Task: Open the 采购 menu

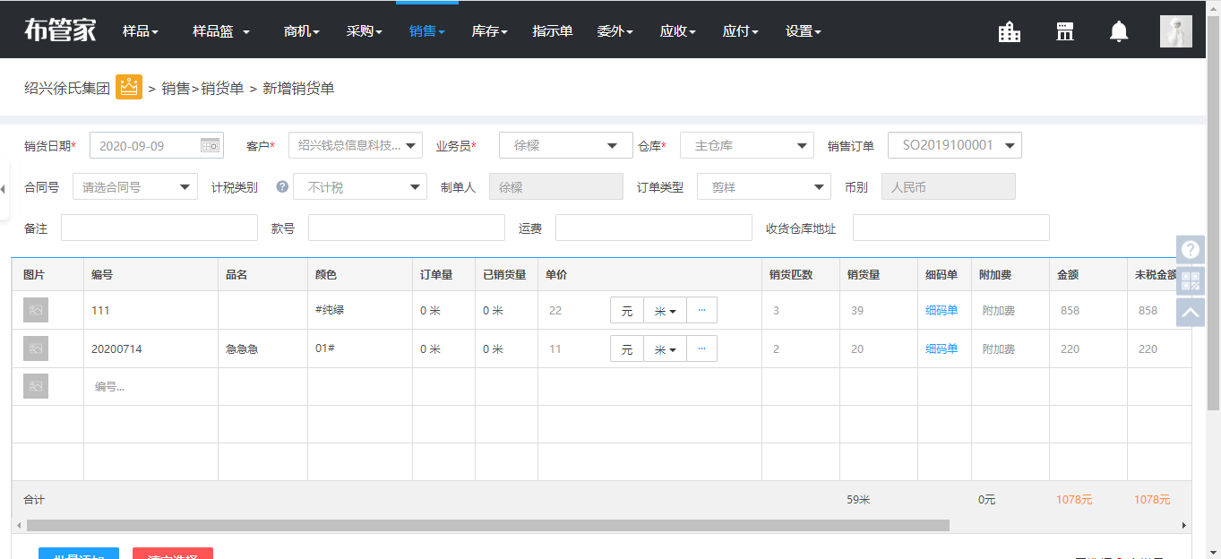Action: (x=365, y=31)
